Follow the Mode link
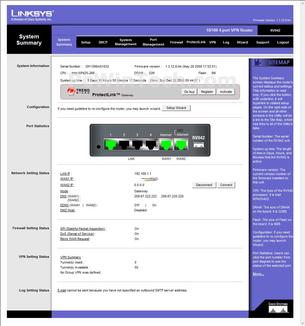The image size is (305, 326). [64, 191]
